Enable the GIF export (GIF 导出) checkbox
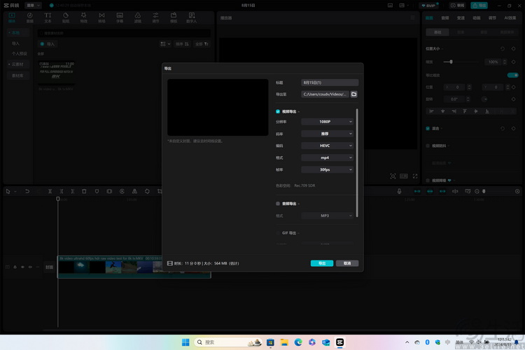The height and width of the screenshot is (350, 525). [x=278, y=232]
